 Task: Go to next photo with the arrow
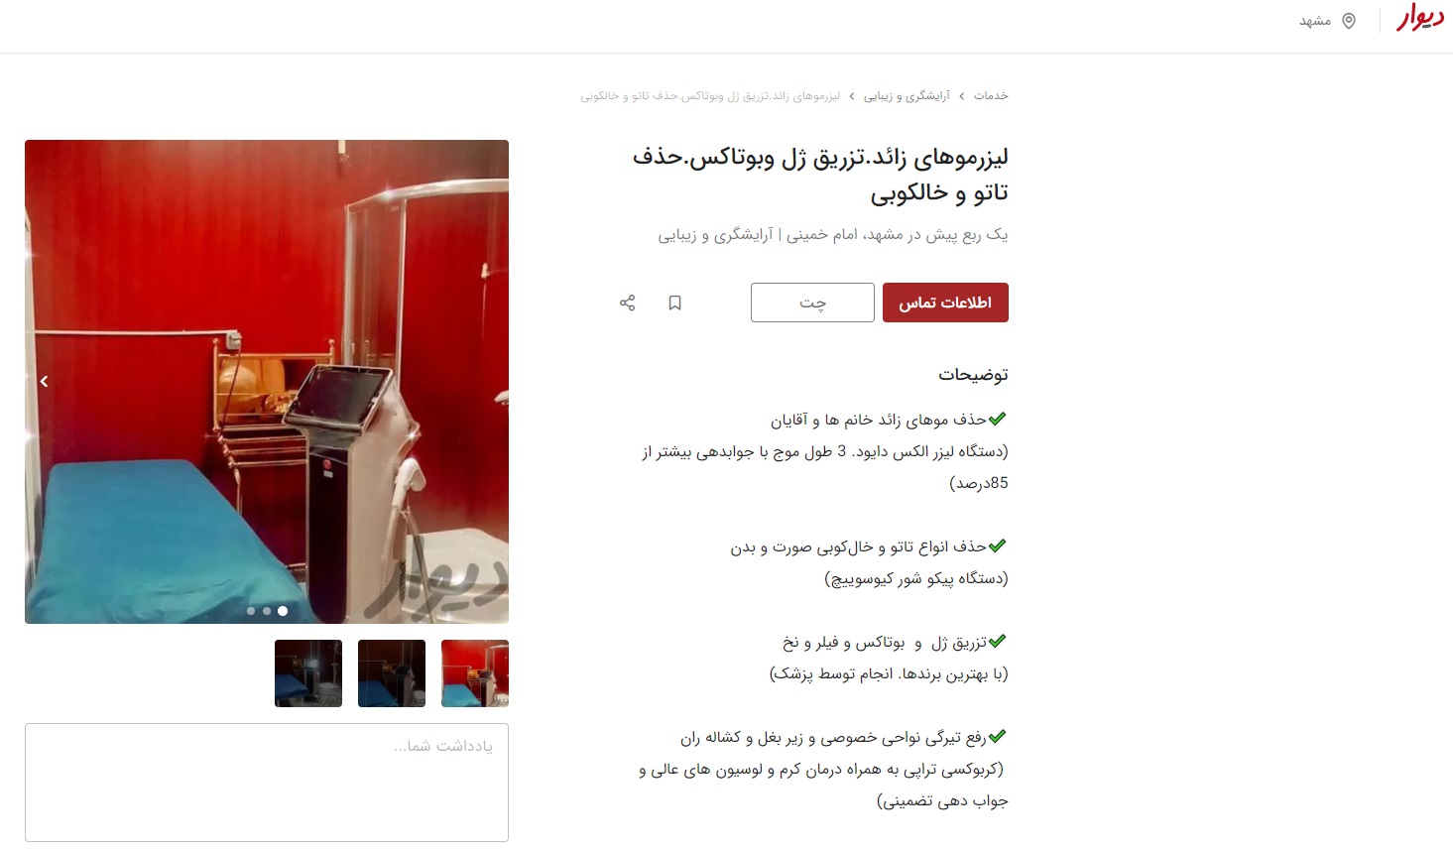pyautogui.click(x=44, y=381)
